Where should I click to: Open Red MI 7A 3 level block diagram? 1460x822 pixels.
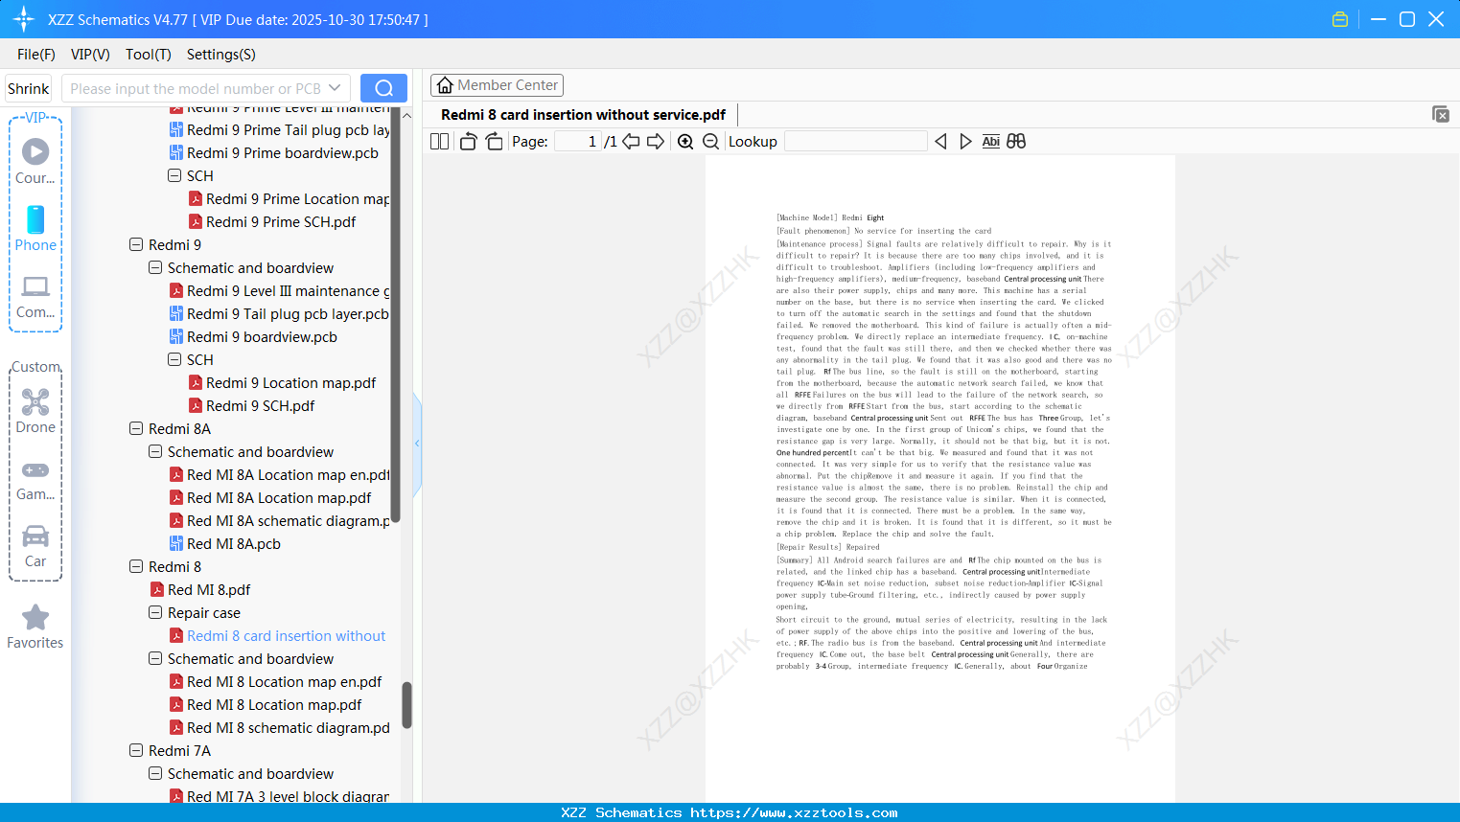pyautogui.click(x=289, y=797)
